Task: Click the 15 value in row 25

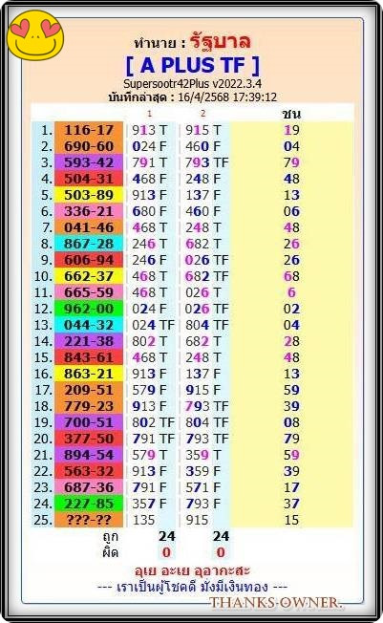Action: pyautogui.click(x=291, y=520)
